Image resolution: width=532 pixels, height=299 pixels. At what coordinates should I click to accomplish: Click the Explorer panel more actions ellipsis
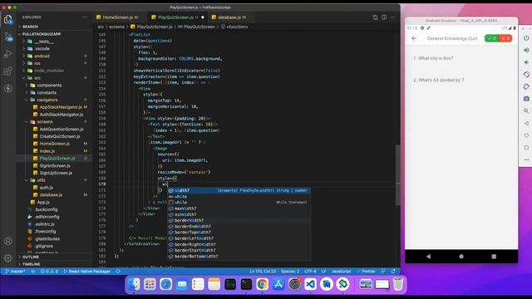(x=85, y=17)
